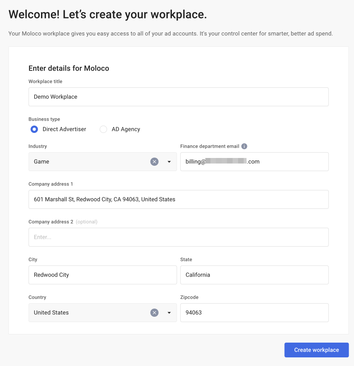Click the City field containing 'Redwood City'
354x366 pixels.
(x=103, y=275)
